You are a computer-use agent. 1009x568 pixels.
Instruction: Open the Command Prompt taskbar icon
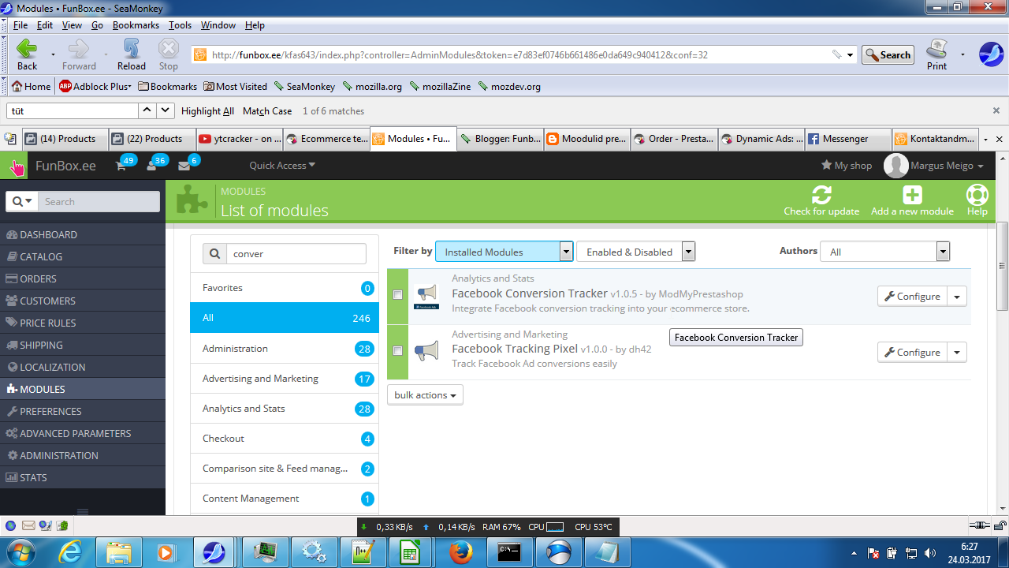[x=509, y=552]
